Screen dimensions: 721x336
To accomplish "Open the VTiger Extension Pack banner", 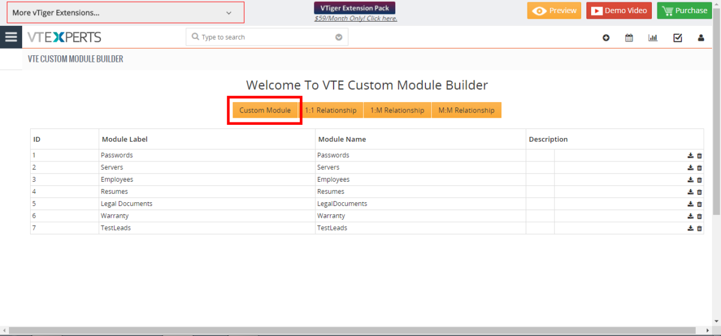I will click(354, 8).
